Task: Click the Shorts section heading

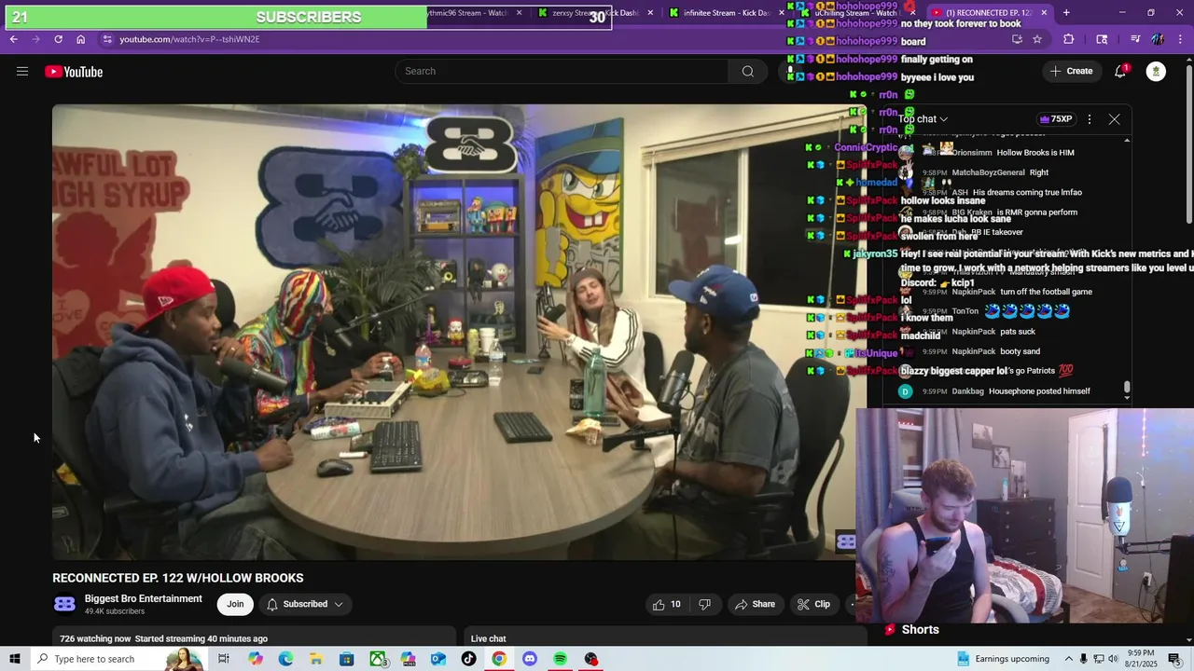Action: tap(920, 630)
